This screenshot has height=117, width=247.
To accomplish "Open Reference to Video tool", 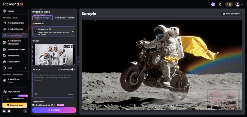I will [x=14, y=49].
